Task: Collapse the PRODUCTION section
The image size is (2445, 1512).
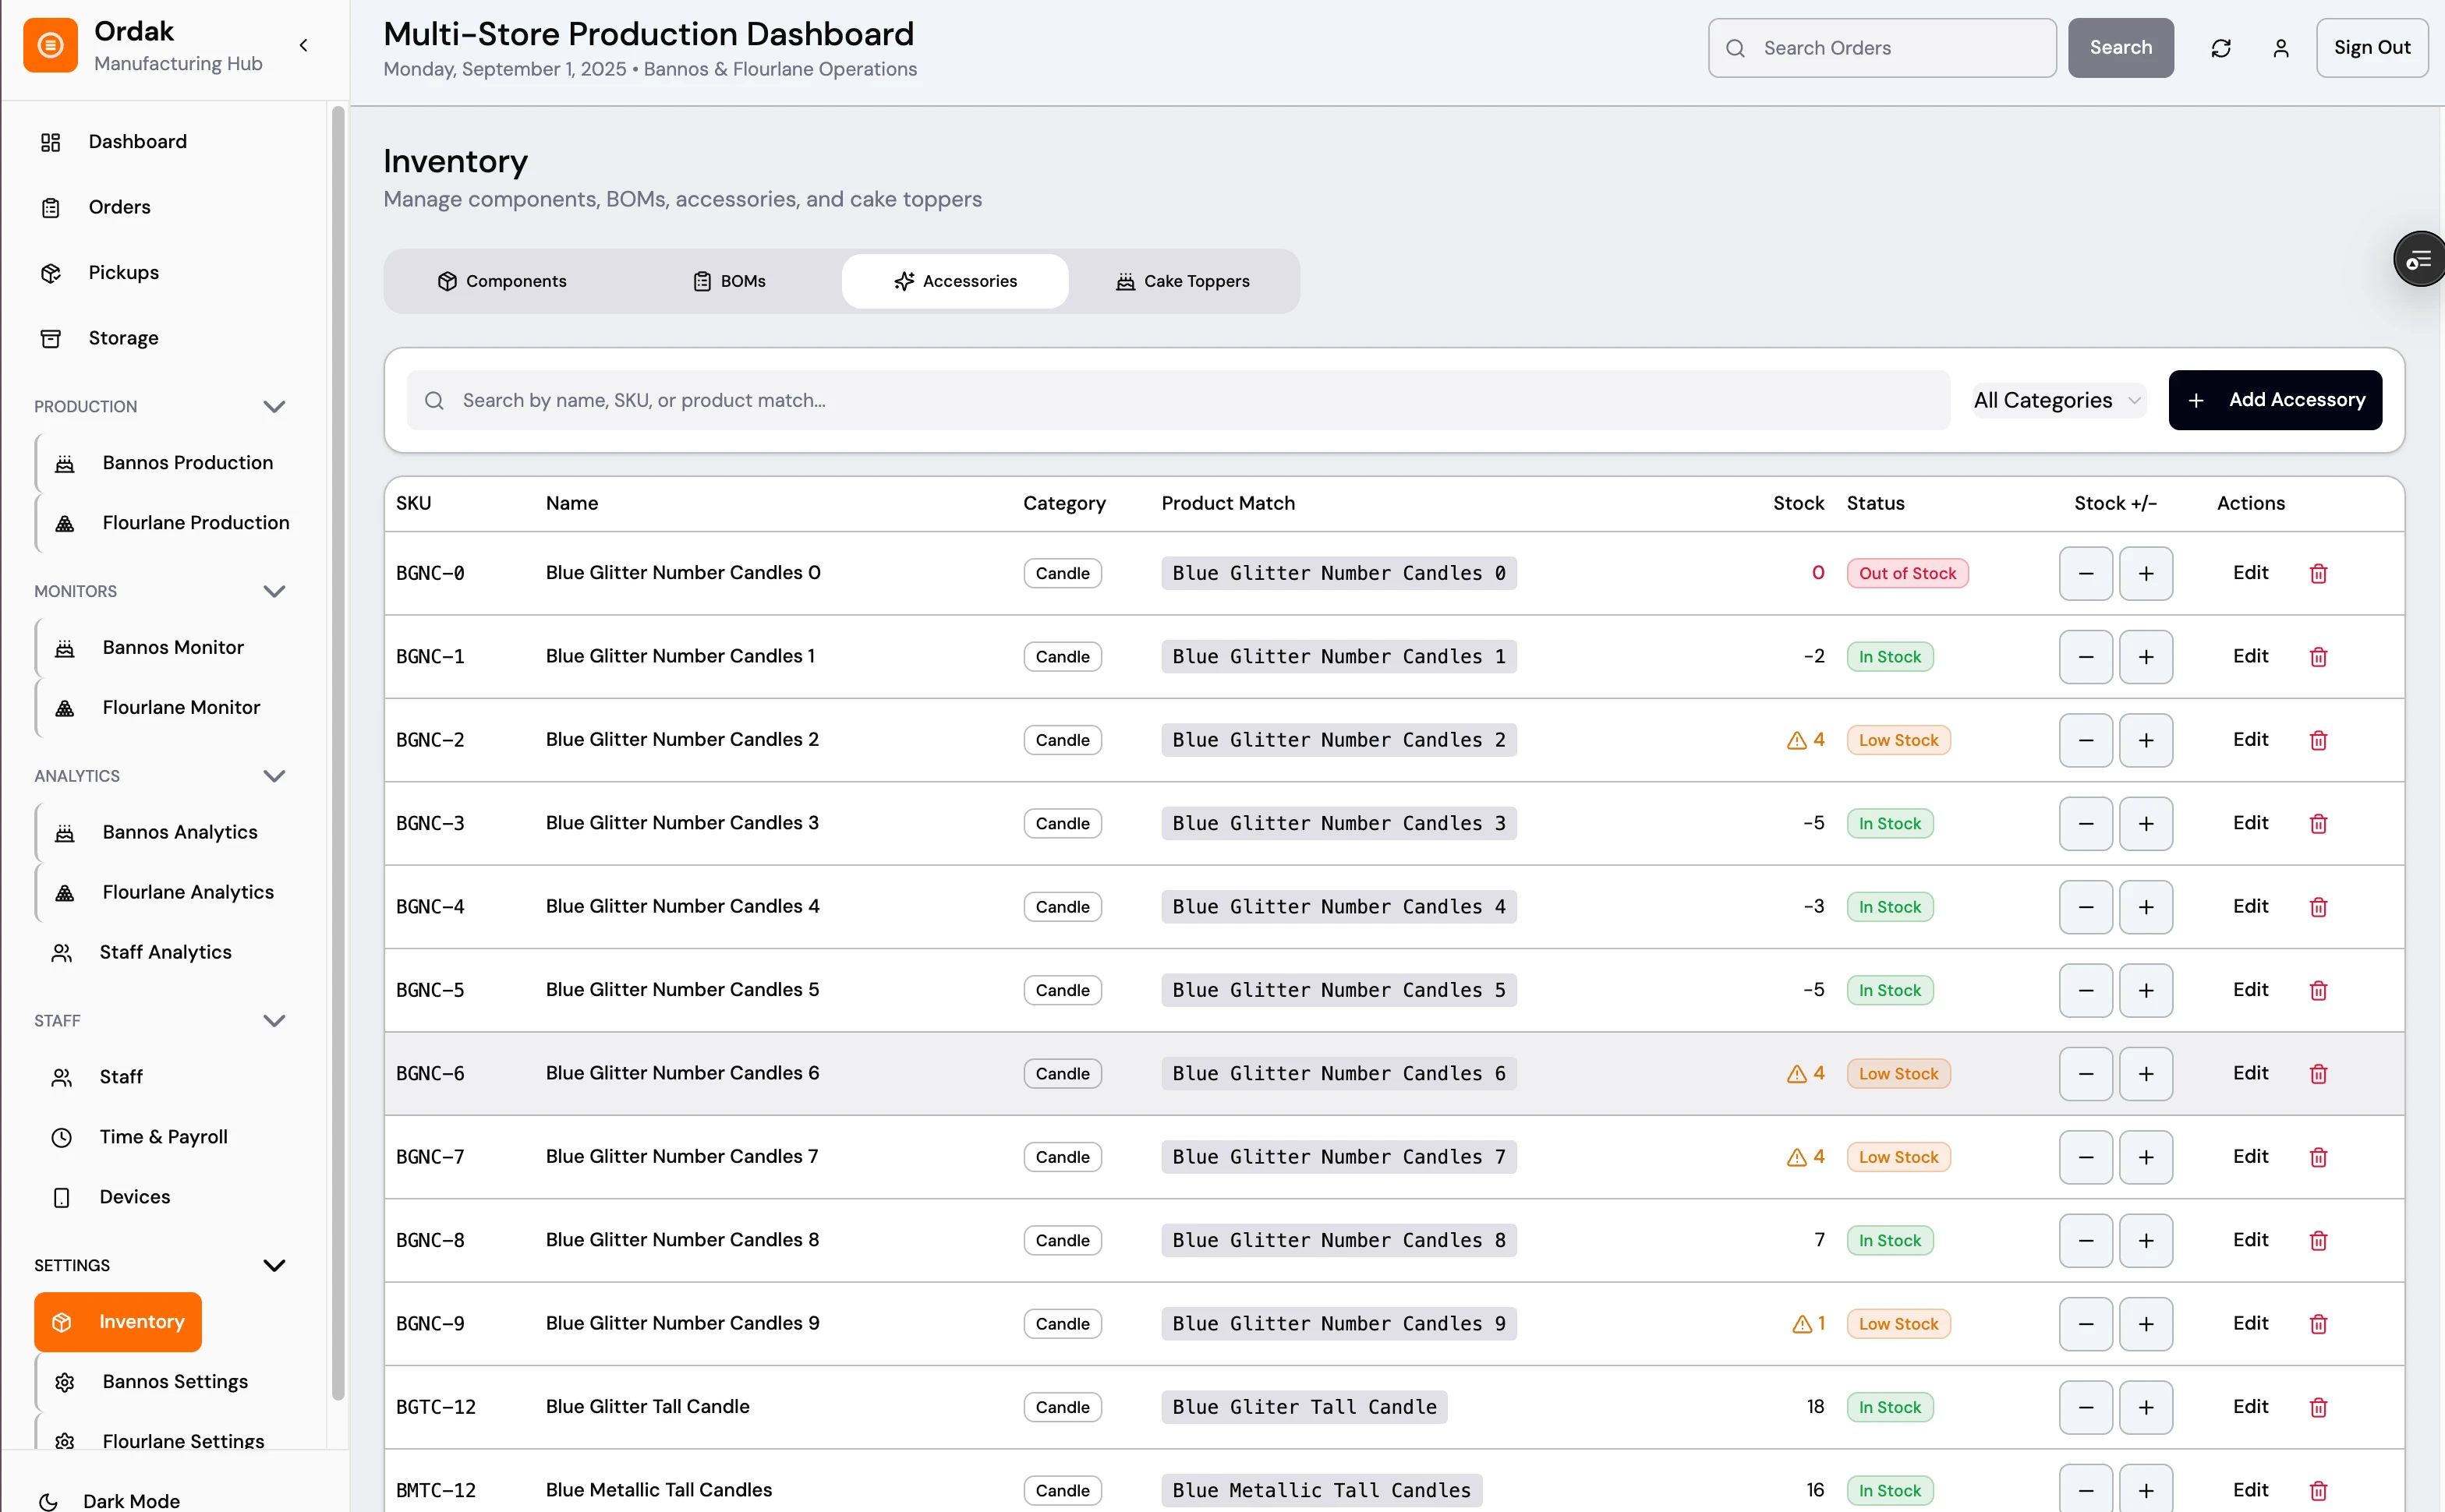Action: [274, 406]
